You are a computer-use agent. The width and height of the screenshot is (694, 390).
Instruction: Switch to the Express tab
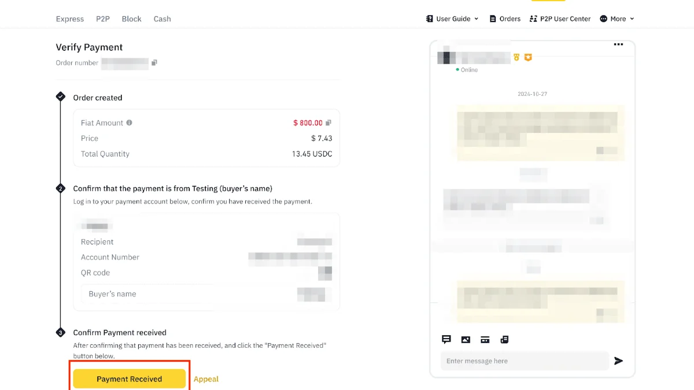point(70,18)
